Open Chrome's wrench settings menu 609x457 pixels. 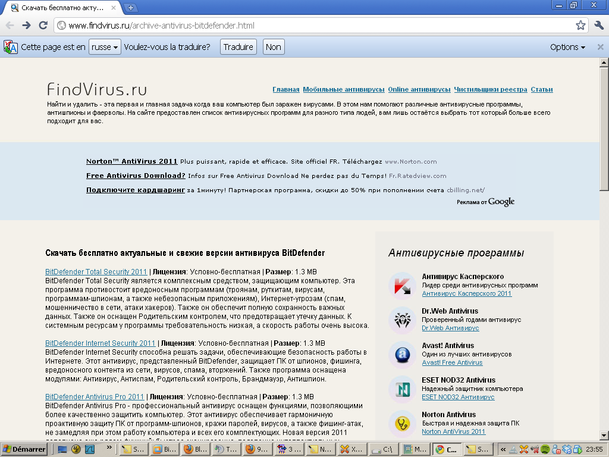pyautogui.click(x=599, y=26)
